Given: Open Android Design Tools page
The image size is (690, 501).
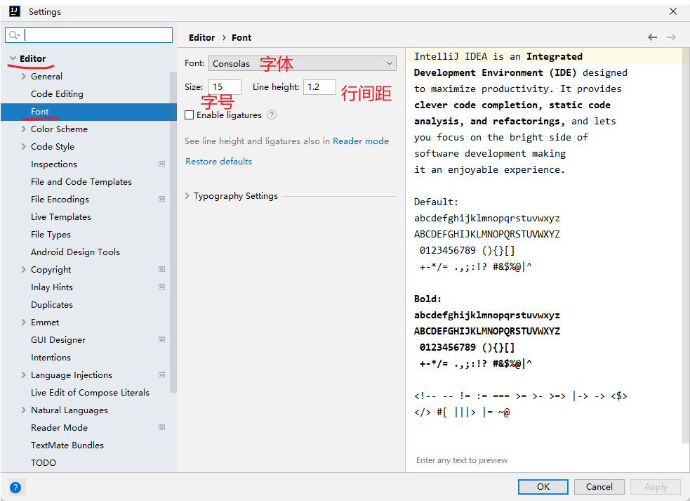Looking at the screenshot, I should [75, 252].
